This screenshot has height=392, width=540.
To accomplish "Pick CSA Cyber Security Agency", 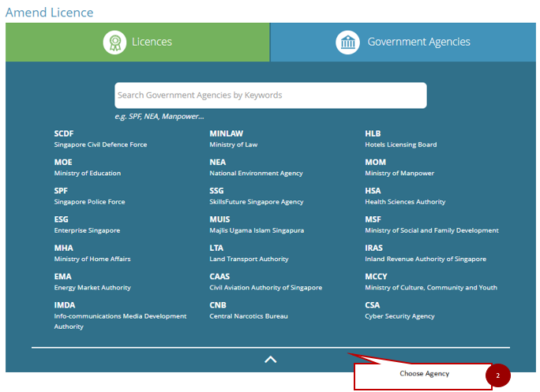I will pos(399,310).
